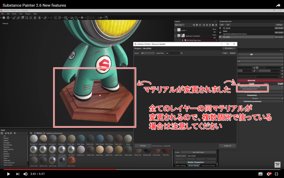Select Smart materials in the shelf list
284x178 pixels.
click(x=9, y=163)
